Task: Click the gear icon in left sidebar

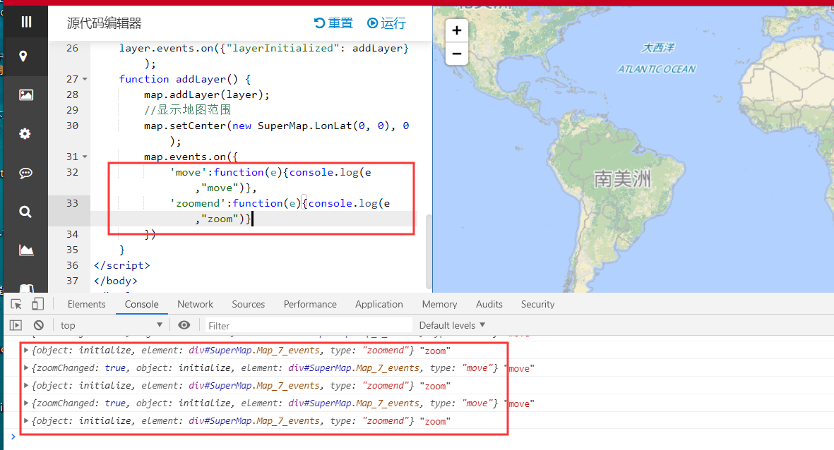Action: [25, 133]
